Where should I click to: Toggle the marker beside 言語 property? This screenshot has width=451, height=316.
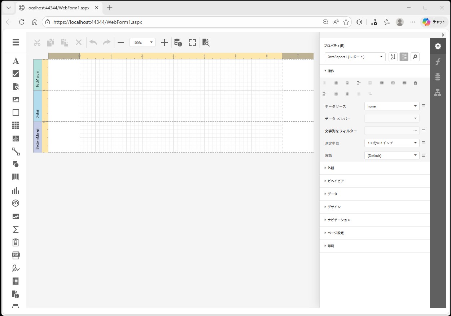[x=423, y=155]
